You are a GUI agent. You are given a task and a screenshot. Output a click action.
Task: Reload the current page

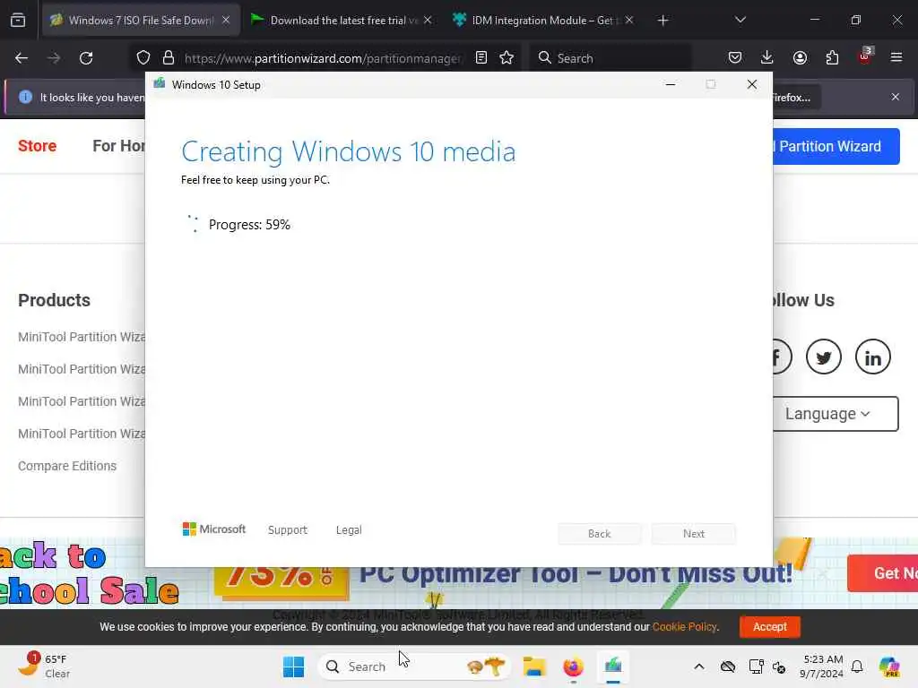86,58
